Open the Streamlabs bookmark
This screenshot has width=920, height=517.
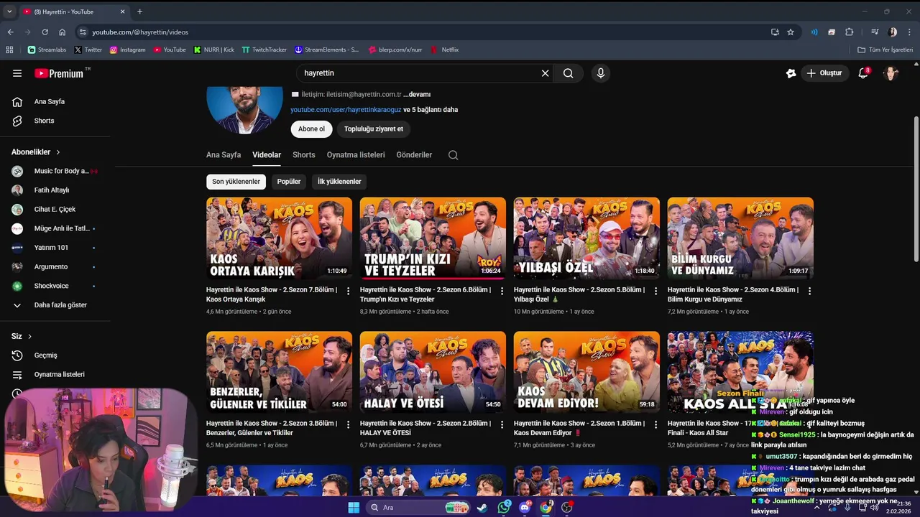click(47, 50)
